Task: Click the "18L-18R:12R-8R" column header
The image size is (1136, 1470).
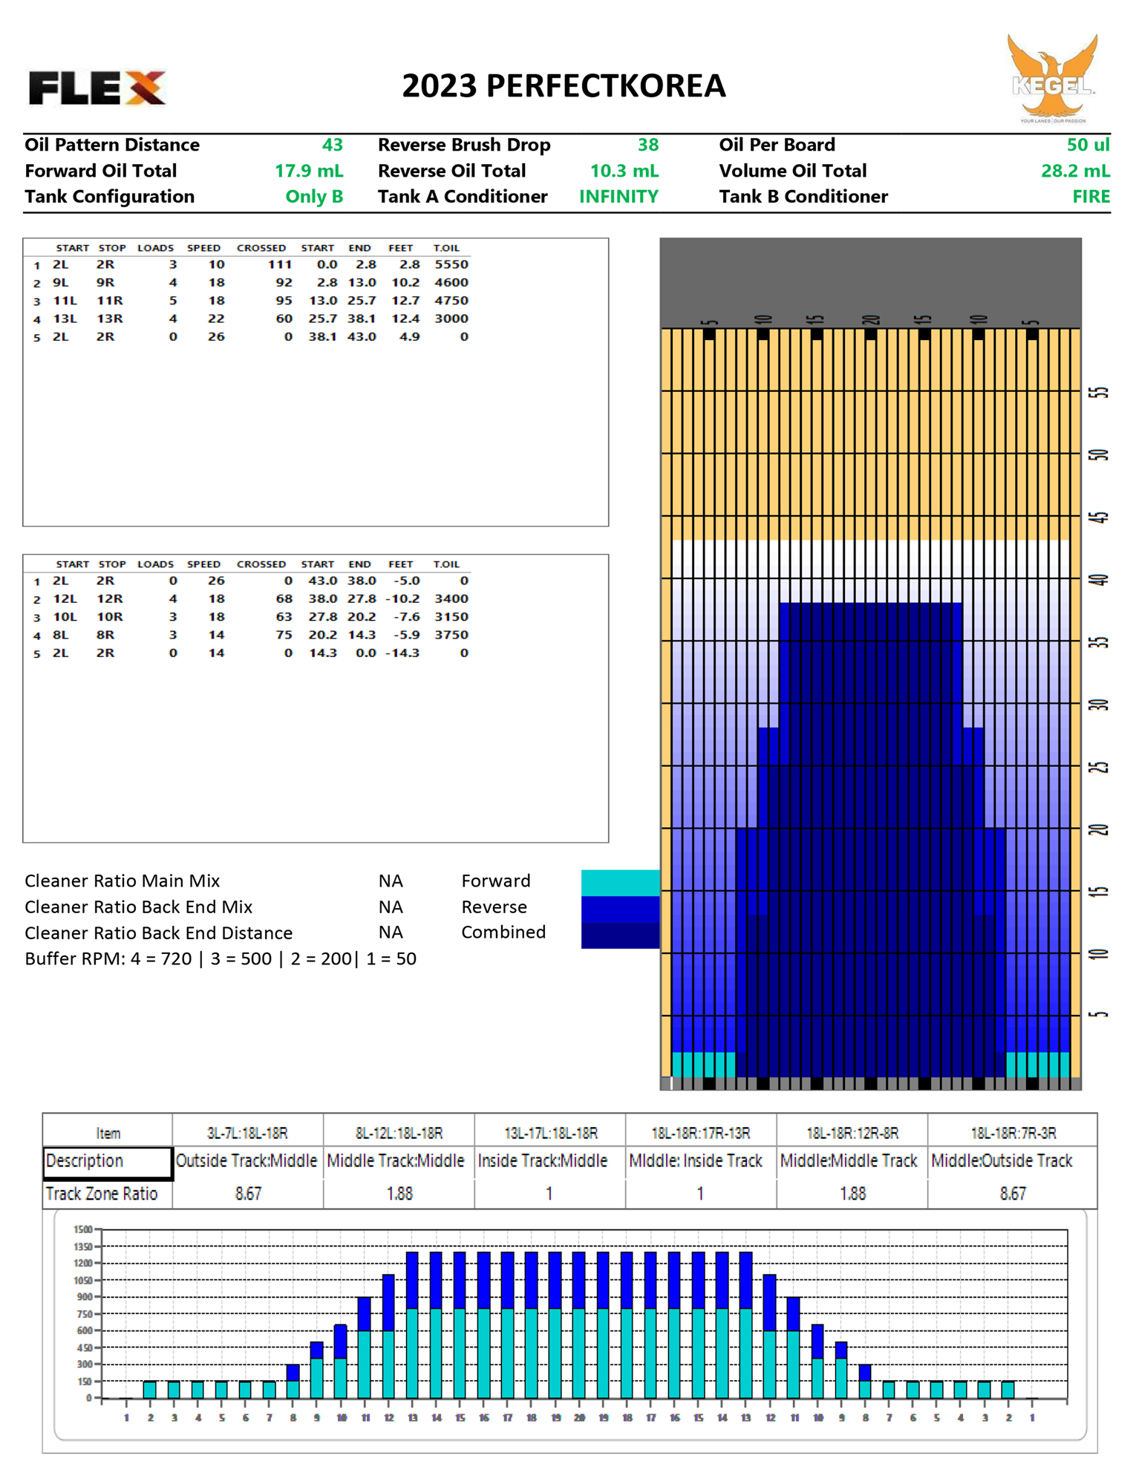Action: click(x=852, y=1133)
